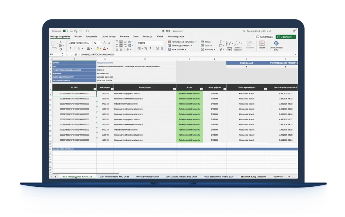This screenshot has width=345, height=217.
Task: Click the increase font size icon
Action: tap(105, 43)
